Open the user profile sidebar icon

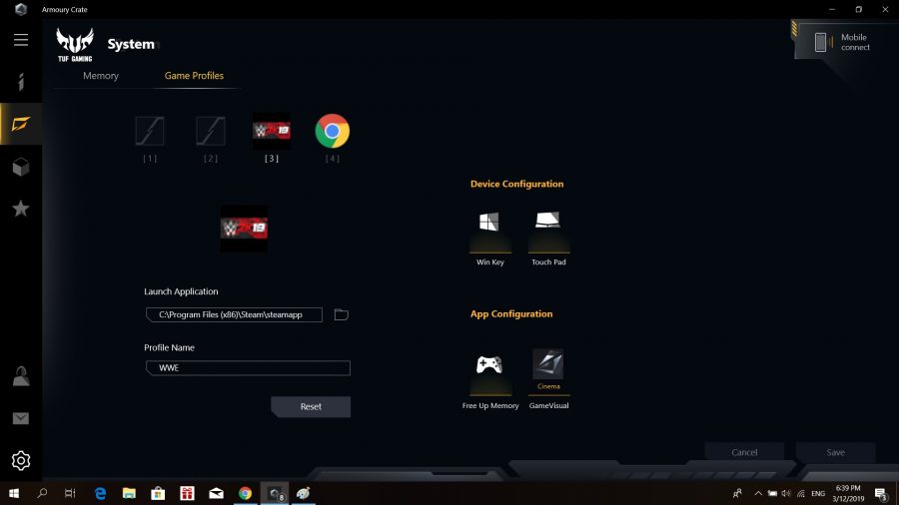pos(21,376)
